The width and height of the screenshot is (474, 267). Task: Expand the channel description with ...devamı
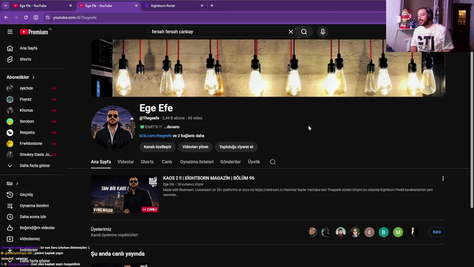click(x=171, y=127)
